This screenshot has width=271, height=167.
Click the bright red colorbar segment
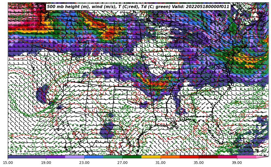point(189,157)
